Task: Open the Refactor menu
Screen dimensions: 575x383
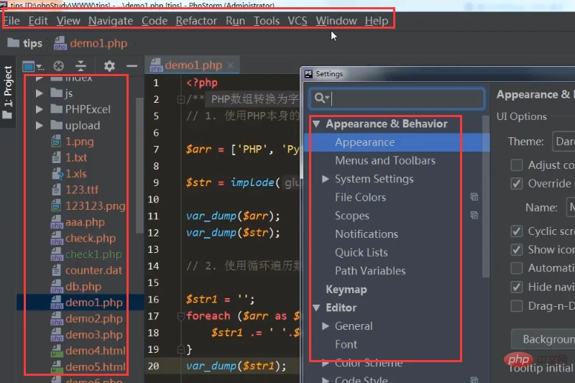Action: [x=196, y=21]
